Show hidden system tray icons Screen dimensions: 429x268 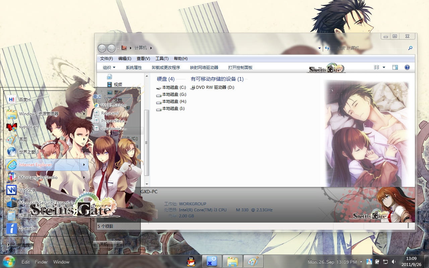click(361, 262)
